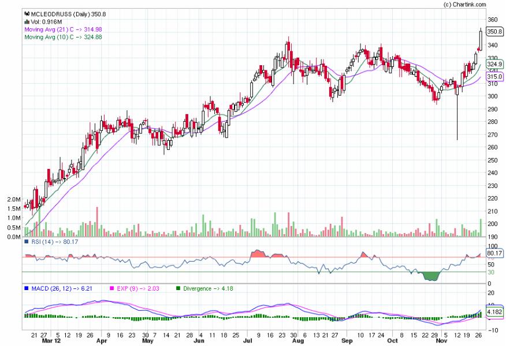Click the 340 price axis label
This screenshot has height=346, width=506.
point(493,45)
